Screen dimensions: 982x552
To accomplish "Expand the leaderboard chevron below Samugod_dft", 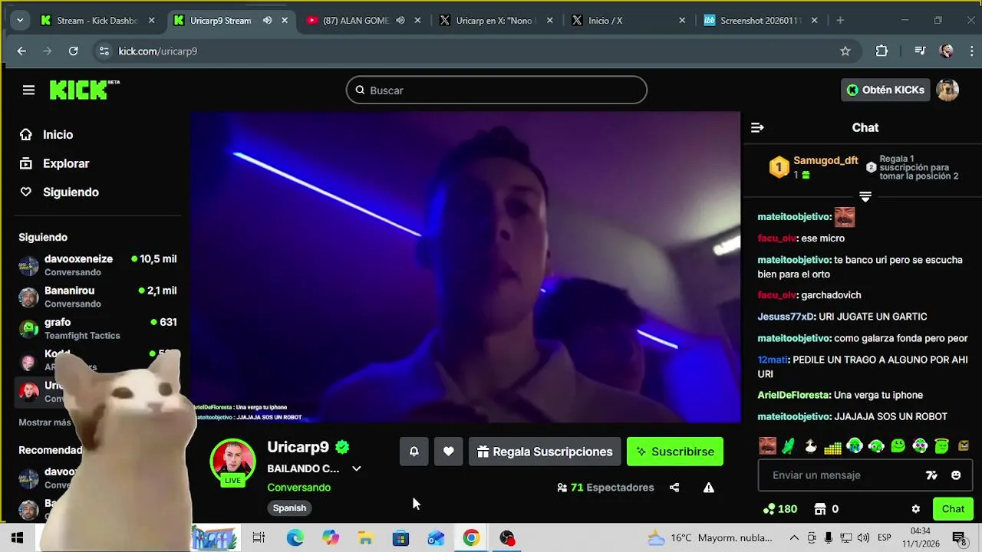I will click(x=865, y=198).
